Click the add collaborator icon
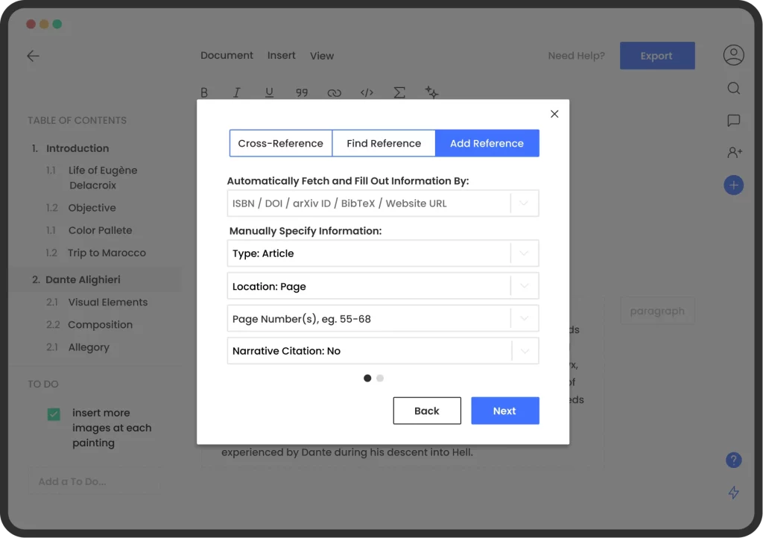The width and height of the screenshot is (763, 538). (733, 153)
